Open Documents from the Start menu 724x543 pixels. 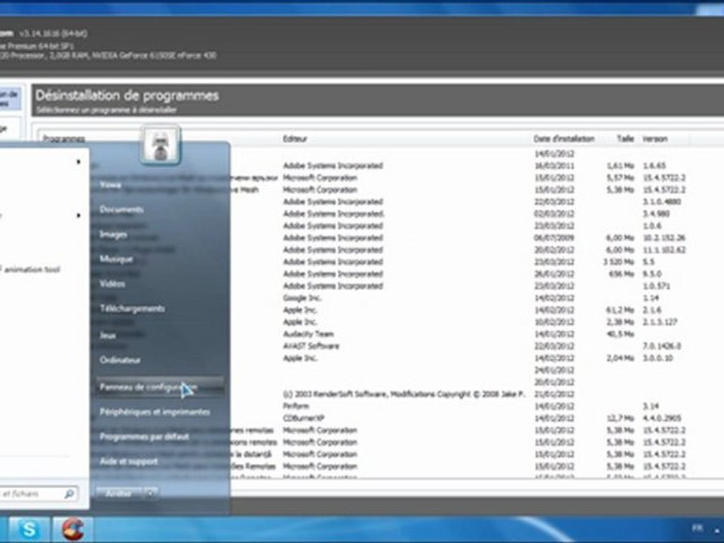coord(121,210)
